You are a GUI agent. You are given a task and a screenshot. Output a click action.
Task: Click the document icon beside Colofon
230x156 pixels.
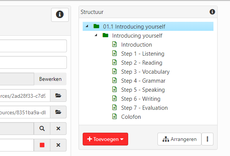click(115, 117)
